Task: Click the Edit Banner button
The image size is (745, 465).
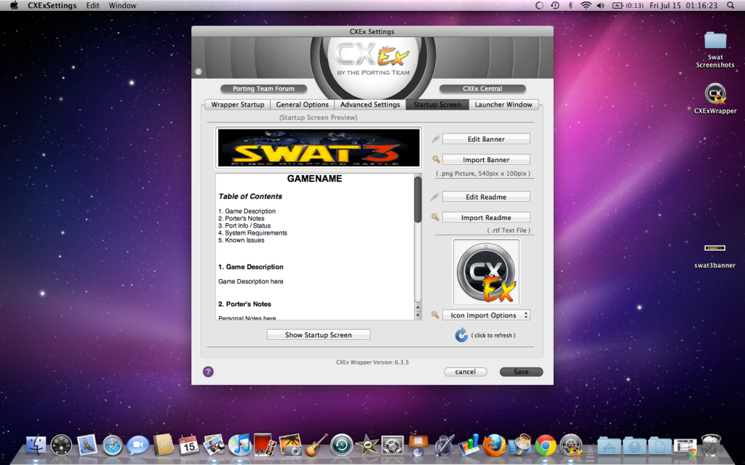Action: click(486, 139)
